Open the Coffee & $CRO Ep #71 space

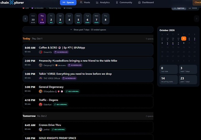click(88, 50)
